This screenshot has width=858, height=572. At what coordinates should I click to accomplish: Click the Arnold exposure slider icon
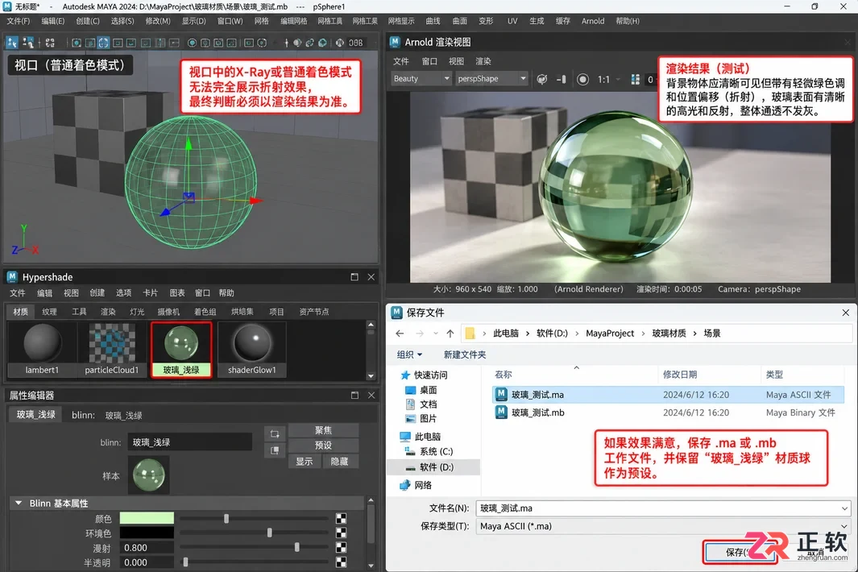coord(562,80)
